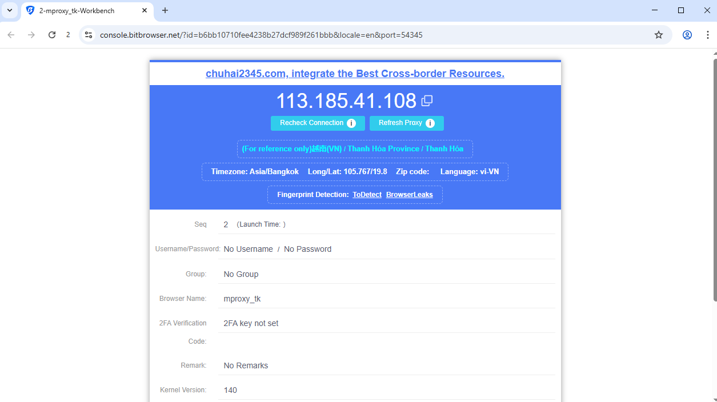Close the 2-mproxy_tk-Workbench tab
Screen dimensions: 717x402
click(145, 10)
